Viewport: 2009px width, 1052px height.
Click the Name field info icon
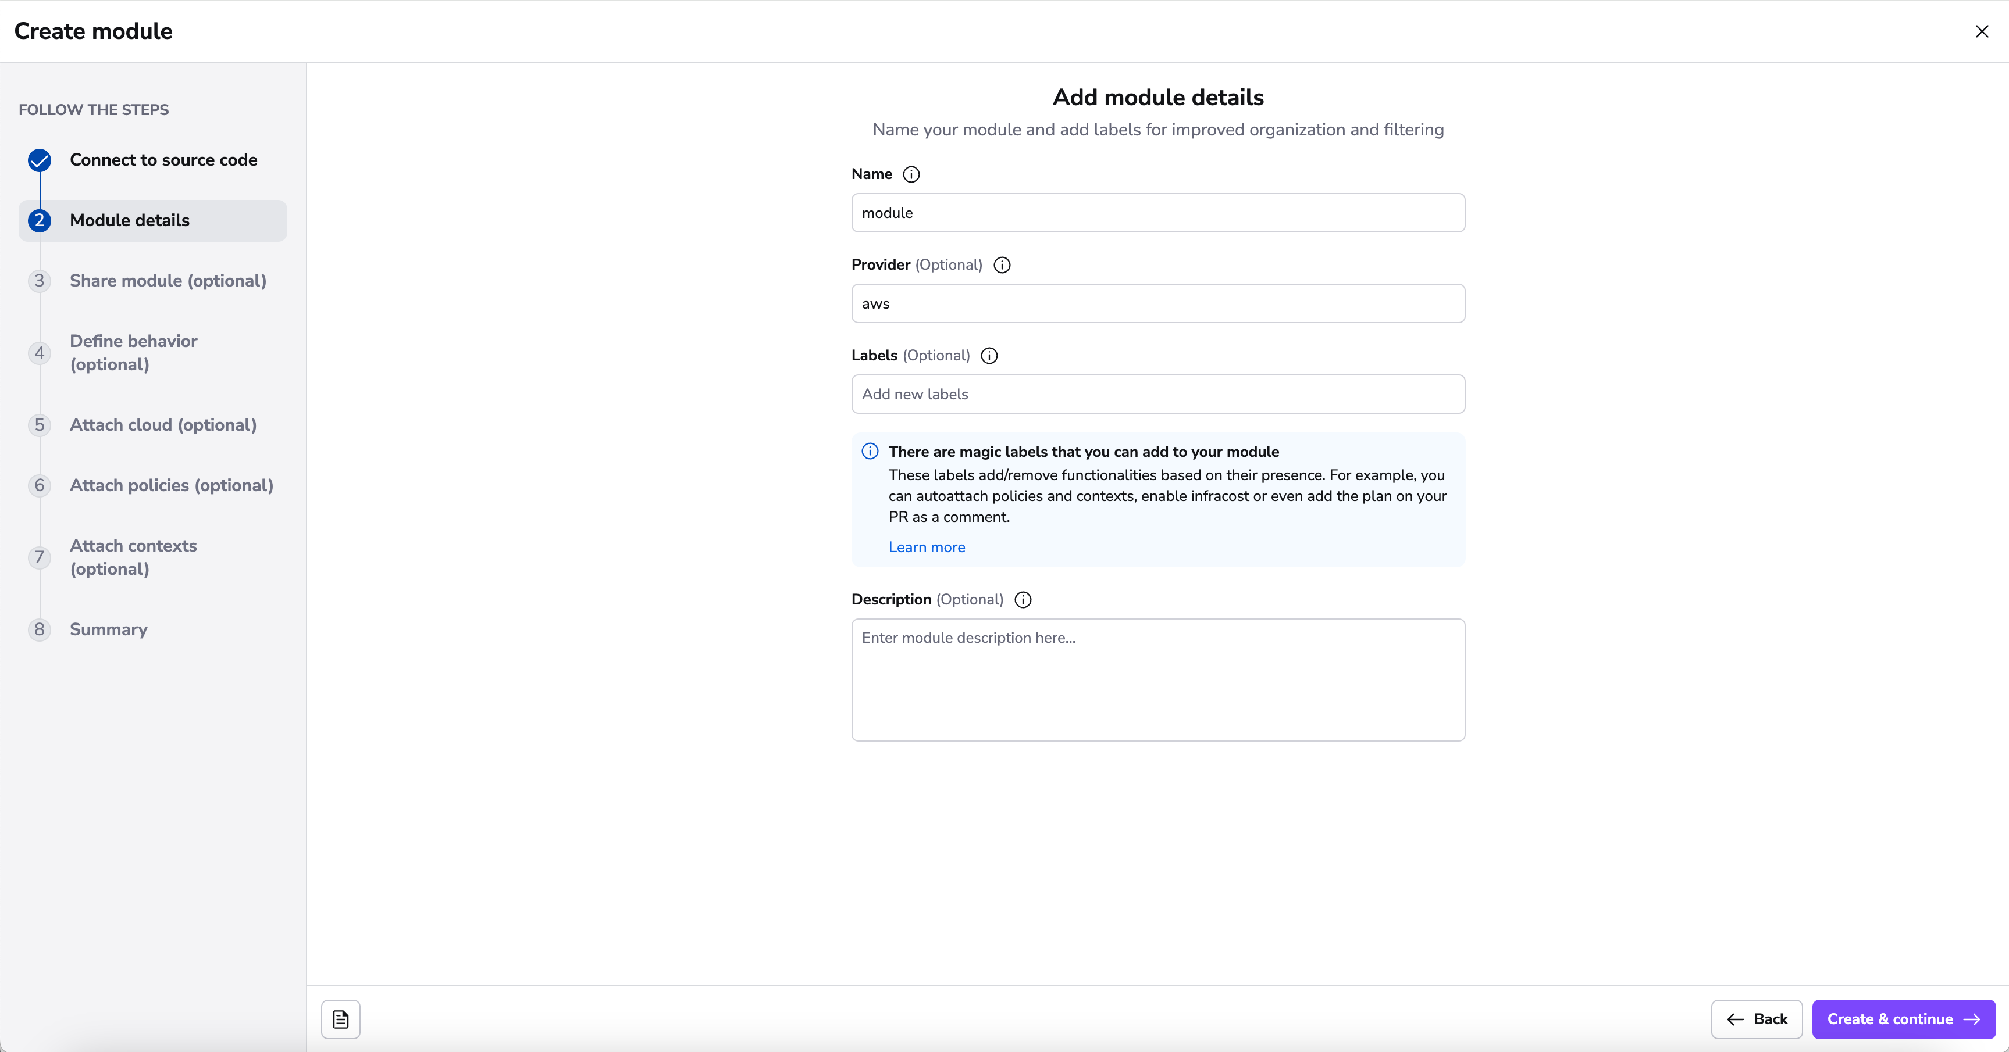[x=911, y=174]
